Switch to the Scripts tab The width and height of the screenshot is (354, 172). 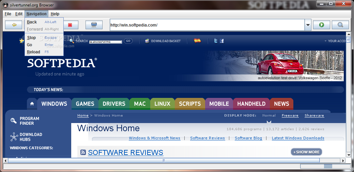click(x=190, y=104)
